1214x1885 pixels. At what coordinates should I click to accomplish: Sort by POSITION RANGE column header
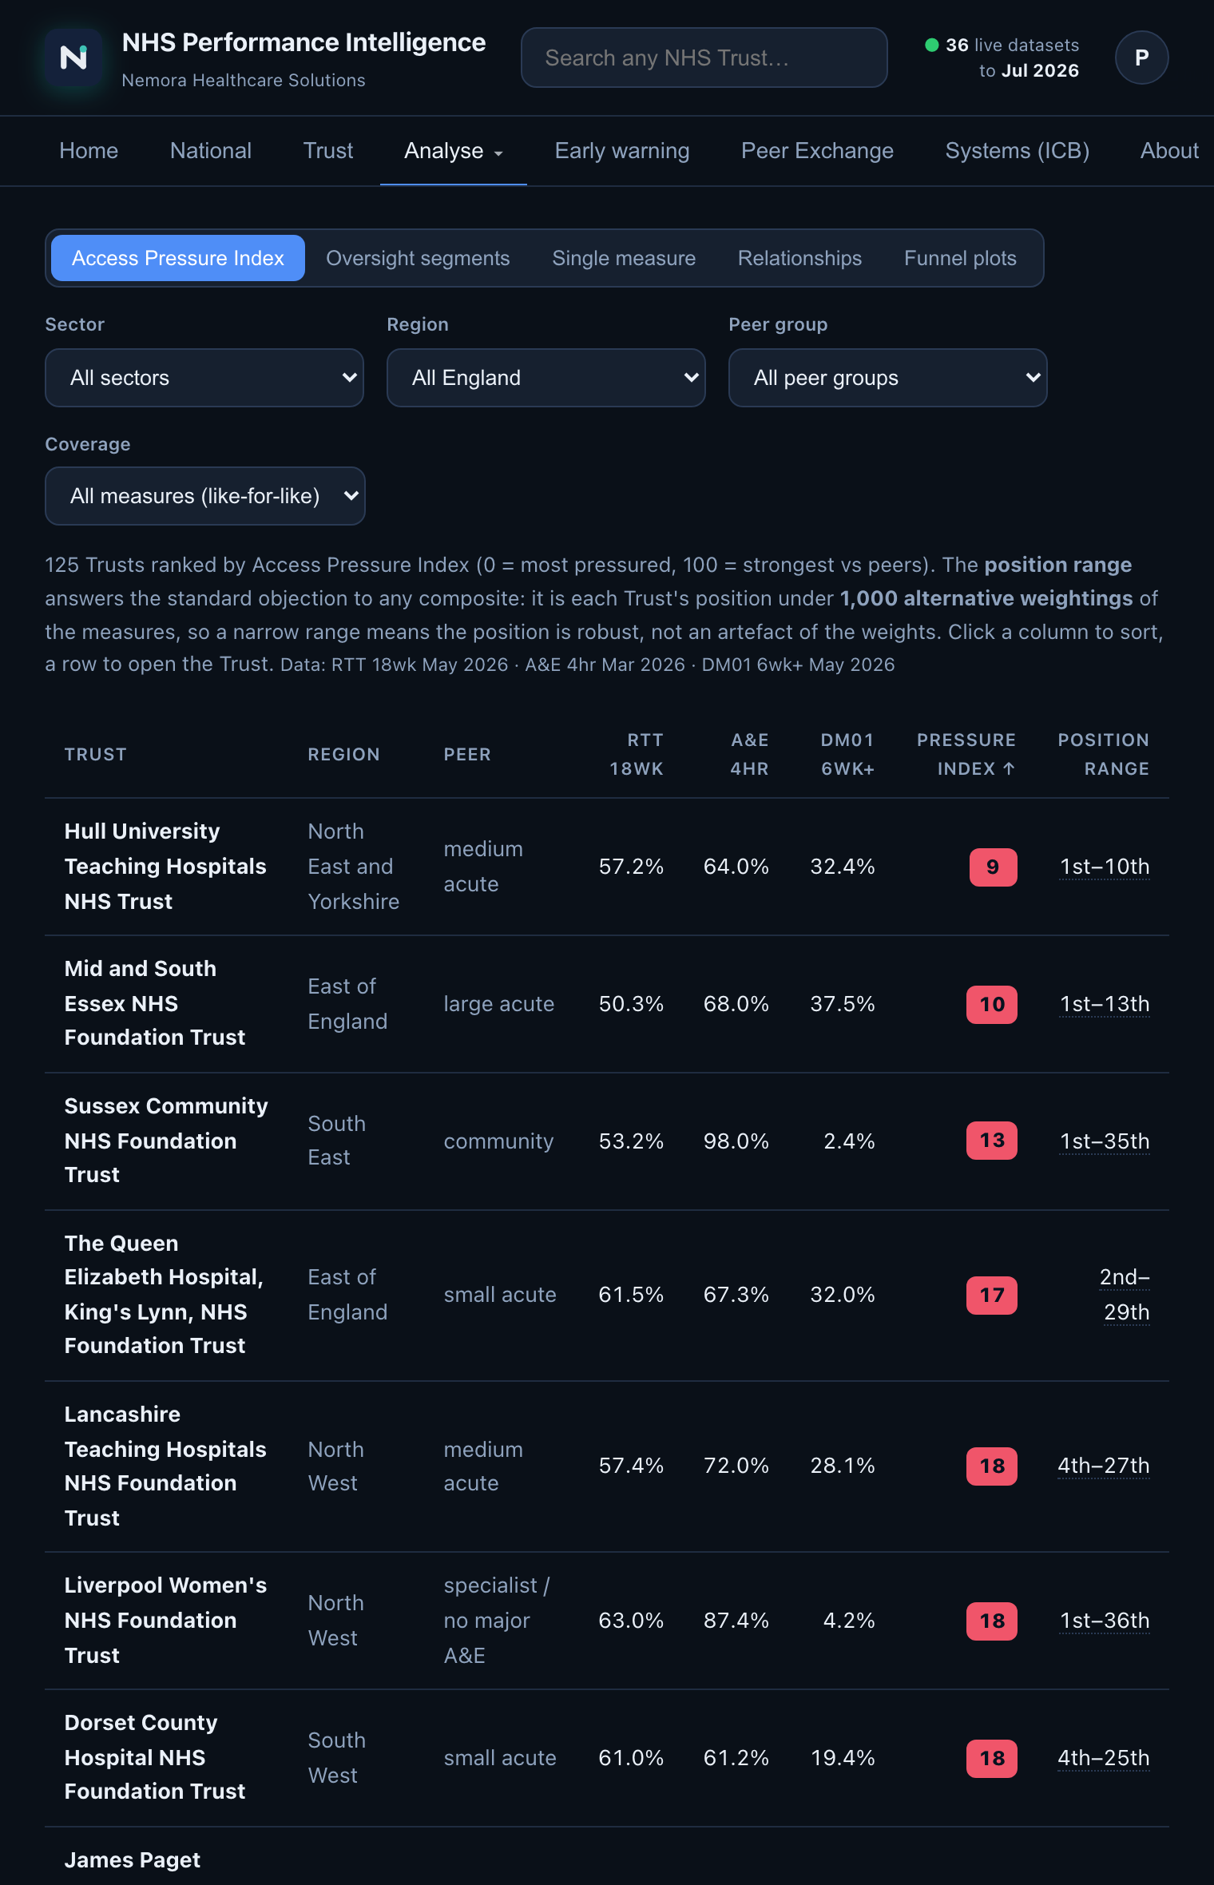[1104, 754]
